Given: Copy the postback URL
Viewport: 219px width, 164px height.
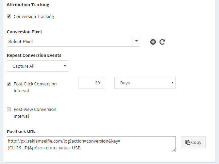Looking at the screenshot, I should (193, 142).
